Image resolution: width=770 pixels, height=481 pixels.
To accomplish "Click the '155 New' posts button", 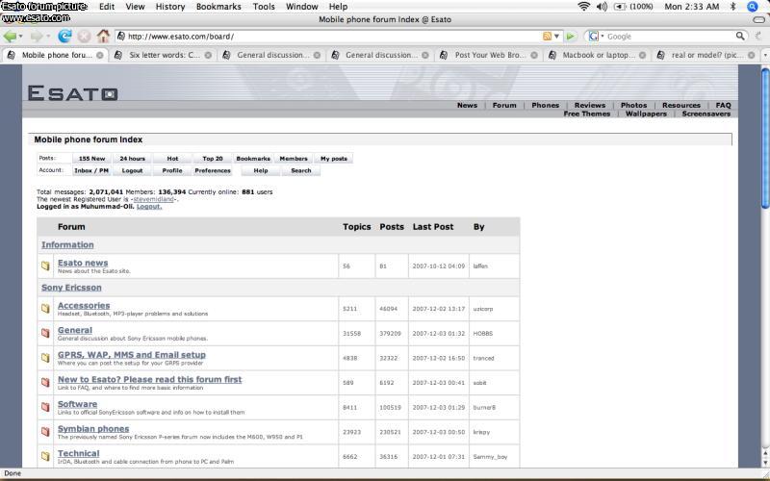I will [x=91, y=159].
